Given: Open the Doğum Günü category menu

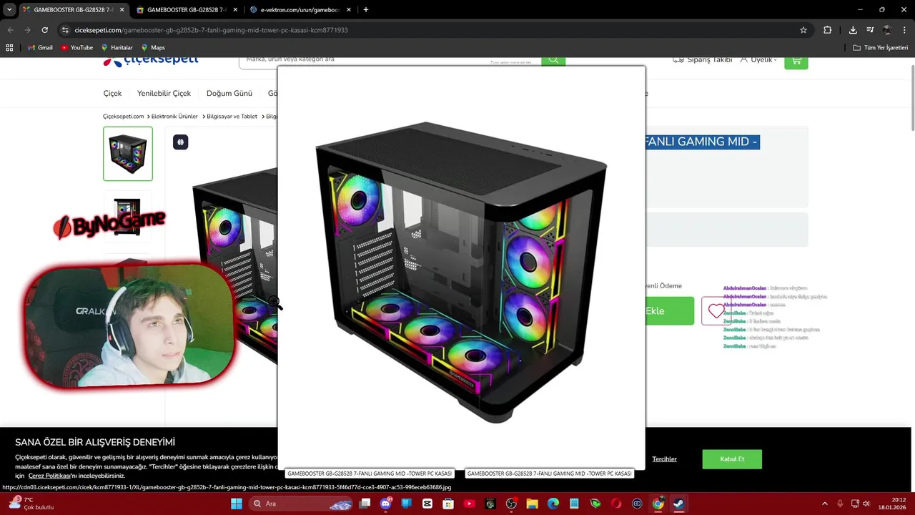Looking at the screenshot, I should click(229, 94).
